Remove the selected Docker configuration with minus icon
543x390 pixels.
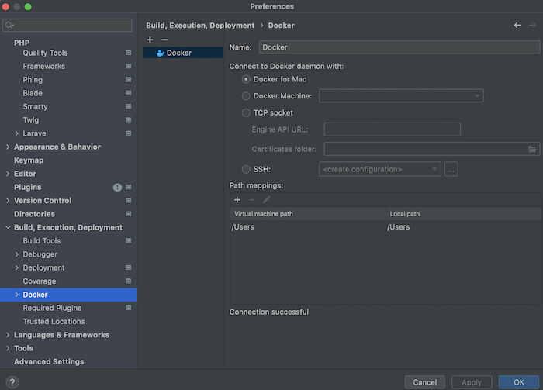(164, 40)
